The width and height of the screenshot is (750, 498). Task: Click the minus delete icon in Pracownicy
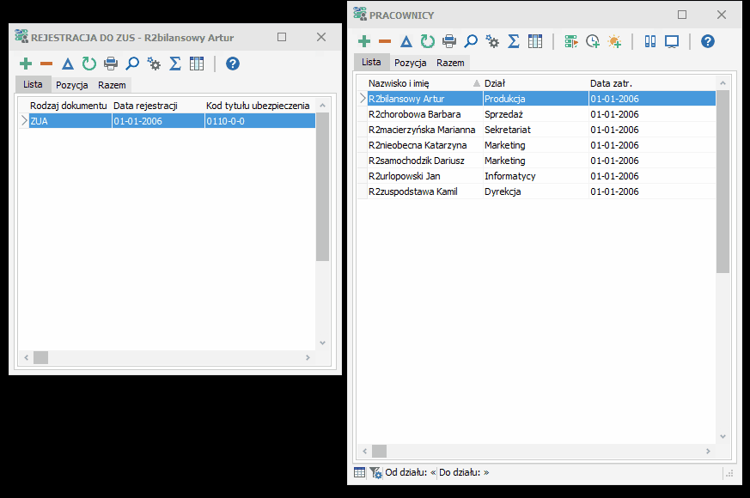click(x=385, y=41)
